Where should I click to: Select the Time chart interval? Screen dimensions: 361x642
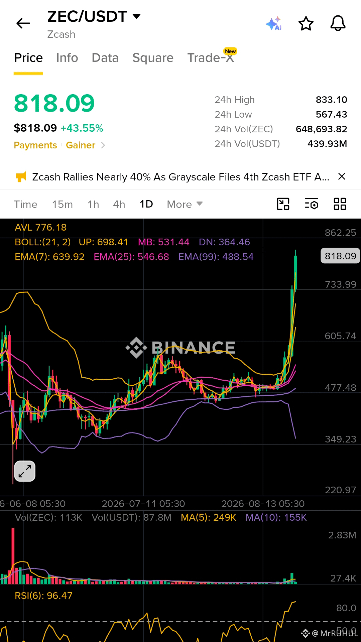[x=26, y=204]
